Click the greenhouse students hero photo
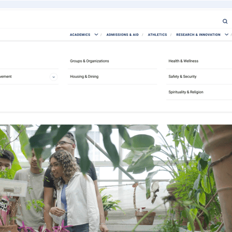Image resolution: width=232 pixels, height=232 pixels. (x=116, y=178)
